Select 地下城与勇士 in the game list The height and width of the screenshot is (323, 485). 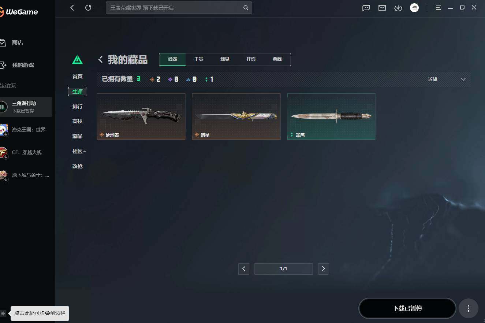coord(26,175)
